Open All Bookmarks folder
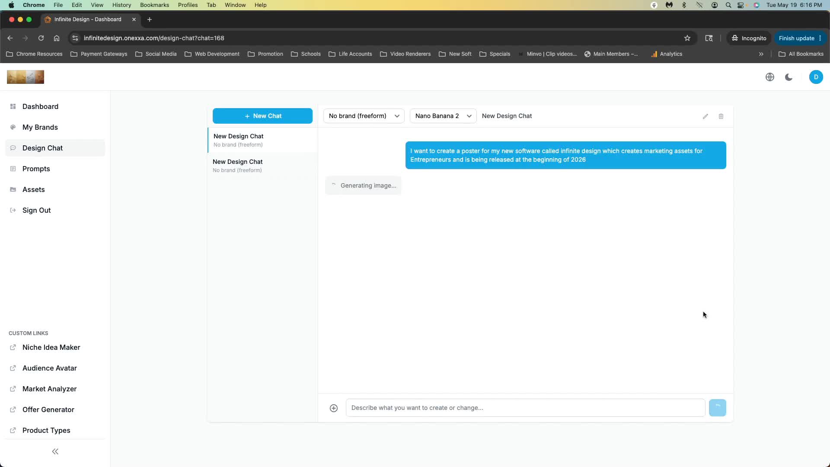The height and width of the screenshot is (467, 830). pyautogui.click(x=801, y=54)
